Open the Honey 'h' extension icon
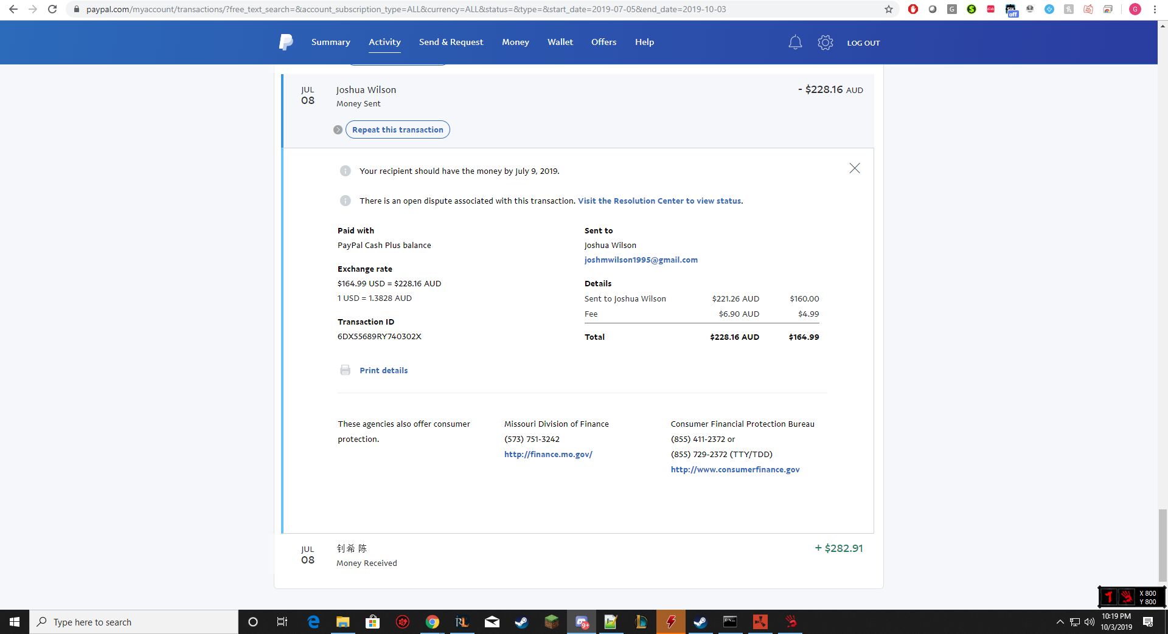The height and width of the screenshot is (634, 1168). [1069, 9]
